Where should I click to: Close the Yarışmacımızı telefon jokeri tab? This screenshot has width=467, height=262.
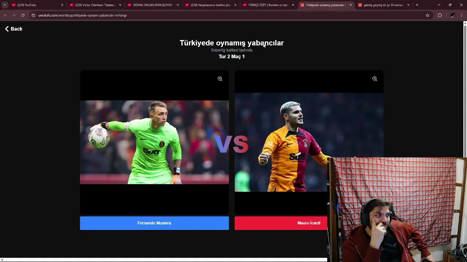point(235,5)
